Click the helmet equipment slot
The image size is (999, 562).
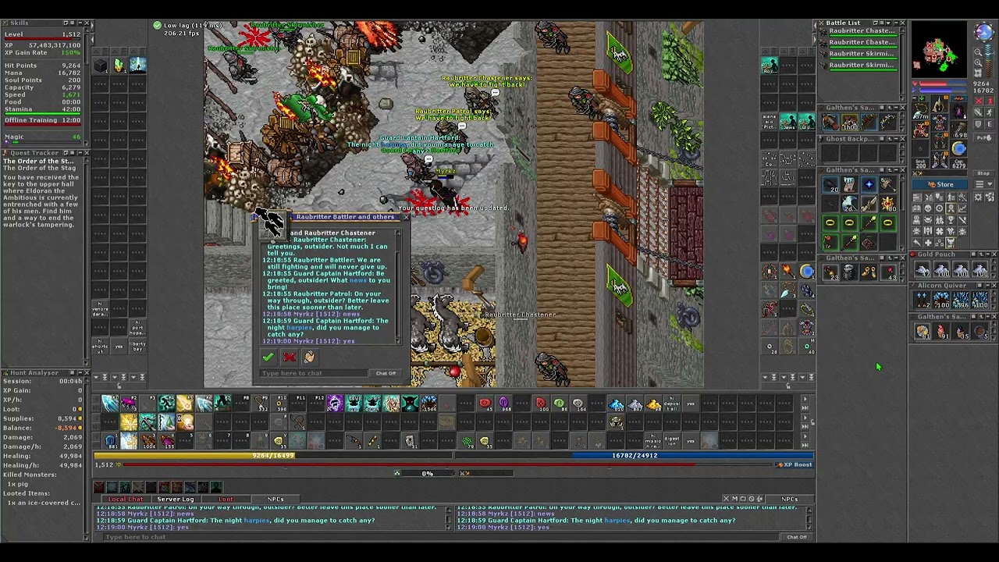(x=939, y=103)
